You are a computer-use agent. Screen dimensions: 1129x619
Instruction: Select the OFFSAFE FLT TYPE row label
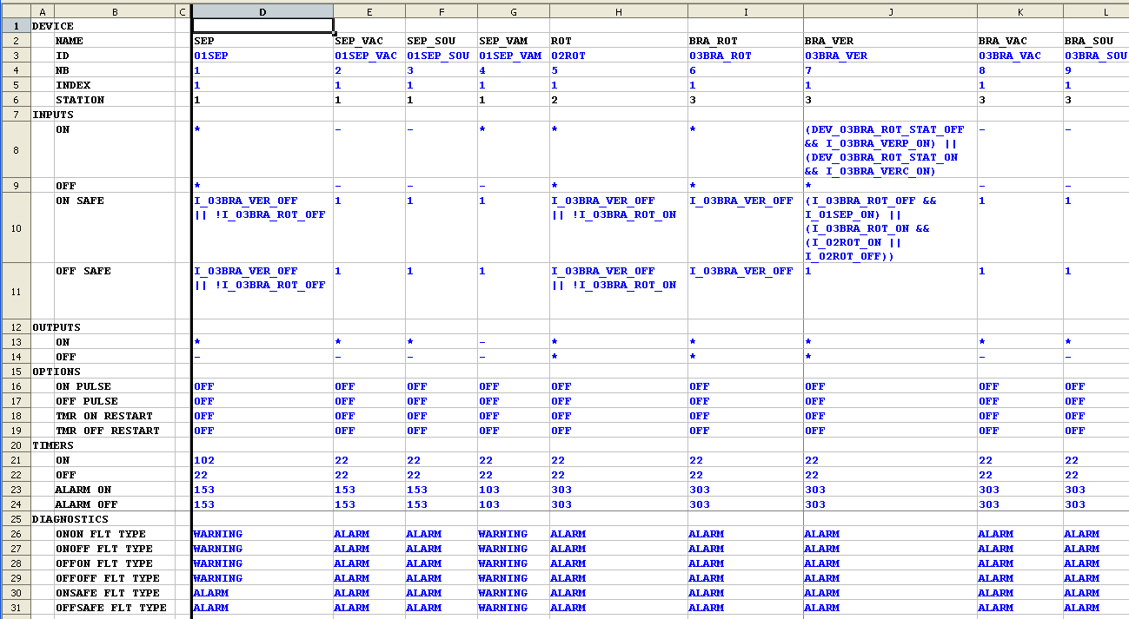(x=111, y=608)
